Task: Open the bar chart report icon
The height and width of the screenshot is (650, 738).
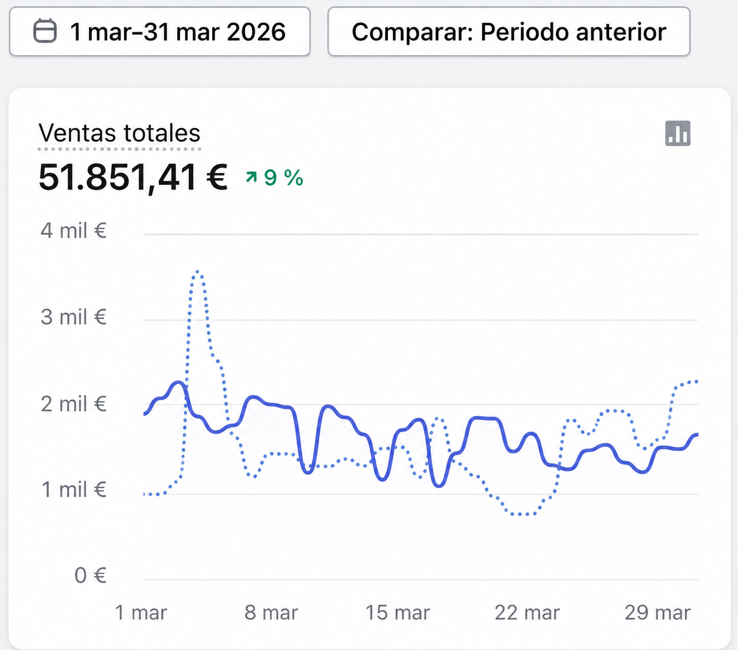Action: tap(678, 134)
